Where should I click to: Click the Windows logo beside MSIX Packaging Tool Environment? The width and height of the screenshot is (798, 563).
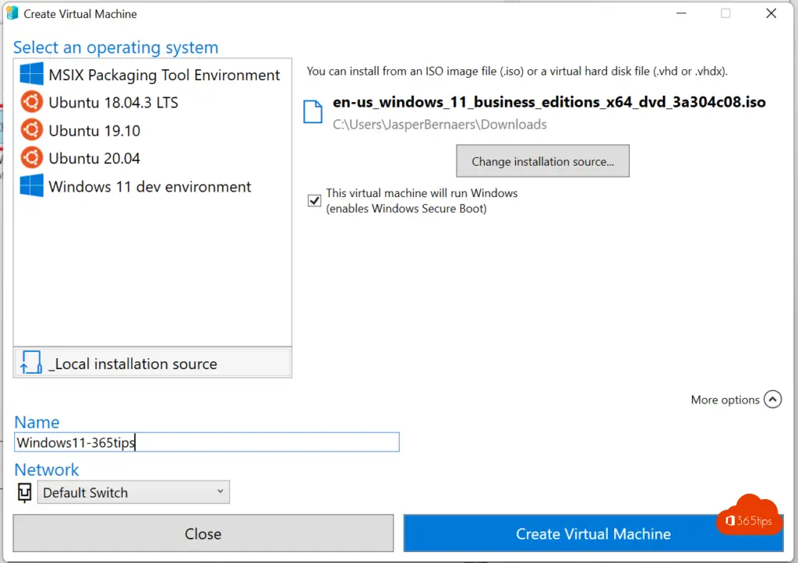point(31,74)
